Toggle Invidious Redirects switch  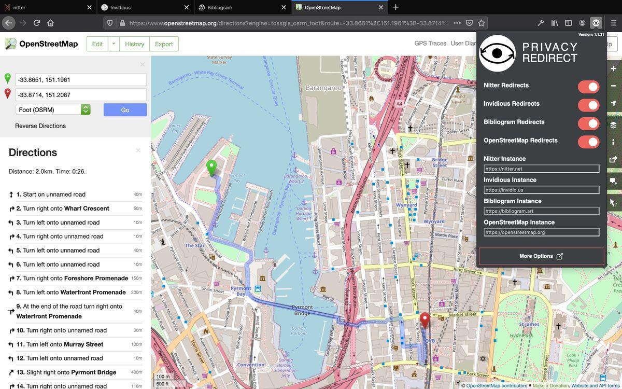pyautogui.click(x=588, y=105)
